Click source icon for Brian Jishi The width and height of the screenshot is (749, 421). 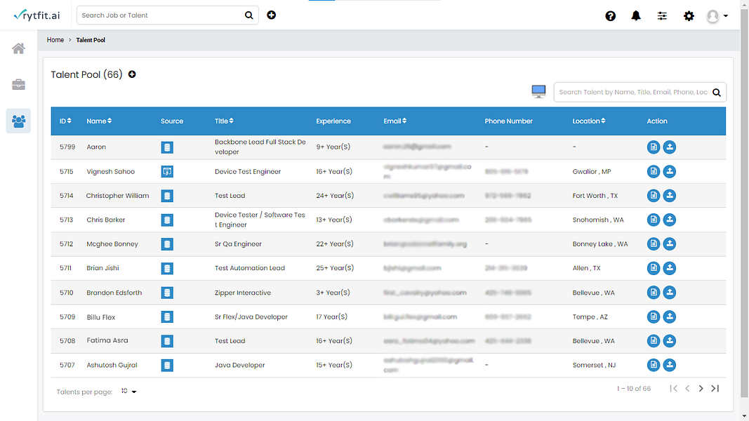(x=167, y=268)
